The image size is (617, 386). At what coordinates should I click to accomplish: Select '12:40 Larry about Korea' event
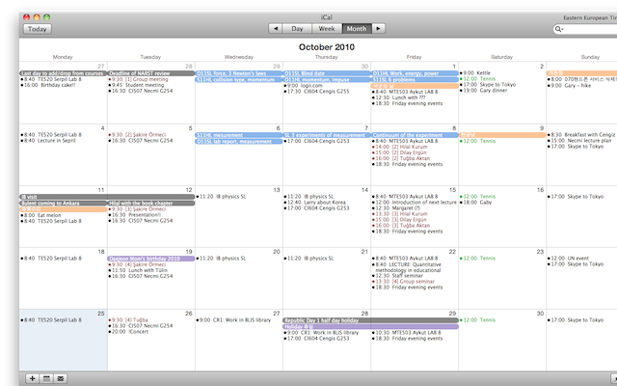tap(315, 202)
